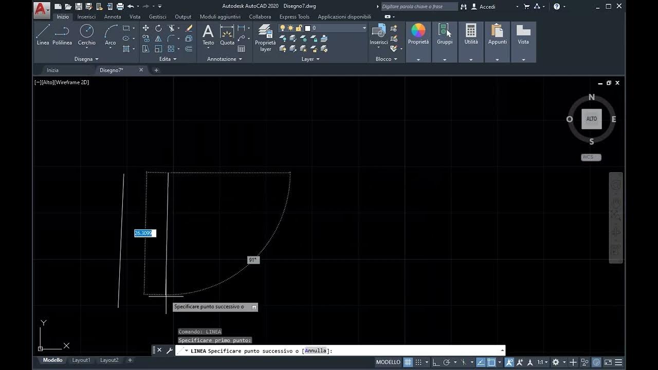Toggle 2D object snap

[x=491, y=362]
